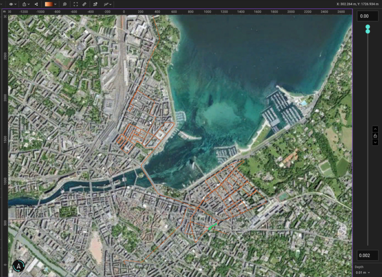The width and height of the screenshot is (382, 277).
Task: Click the zoom magnifier icon
Action: coord(65,4)
